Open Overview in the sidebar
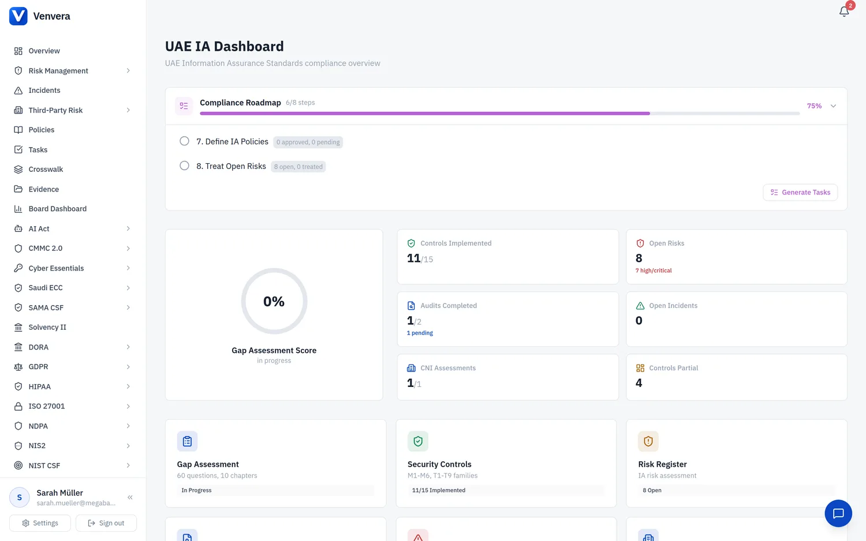Viewport: 866px width, 541px height. pyautogui.click(x=73, y=51)
